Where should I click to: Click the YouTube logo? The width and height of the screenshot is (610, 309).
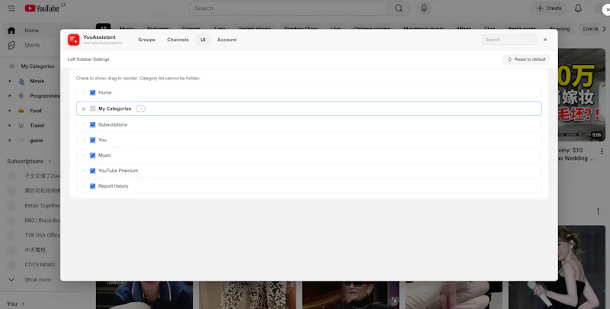tap(43, 8)
